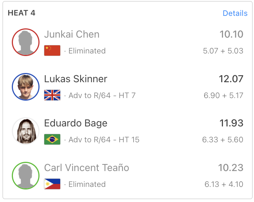Image resolution: width=254 pixels, height=202 pixels.
Task: Select the Lukas Skinner name
Action: (x=76, y=79)
